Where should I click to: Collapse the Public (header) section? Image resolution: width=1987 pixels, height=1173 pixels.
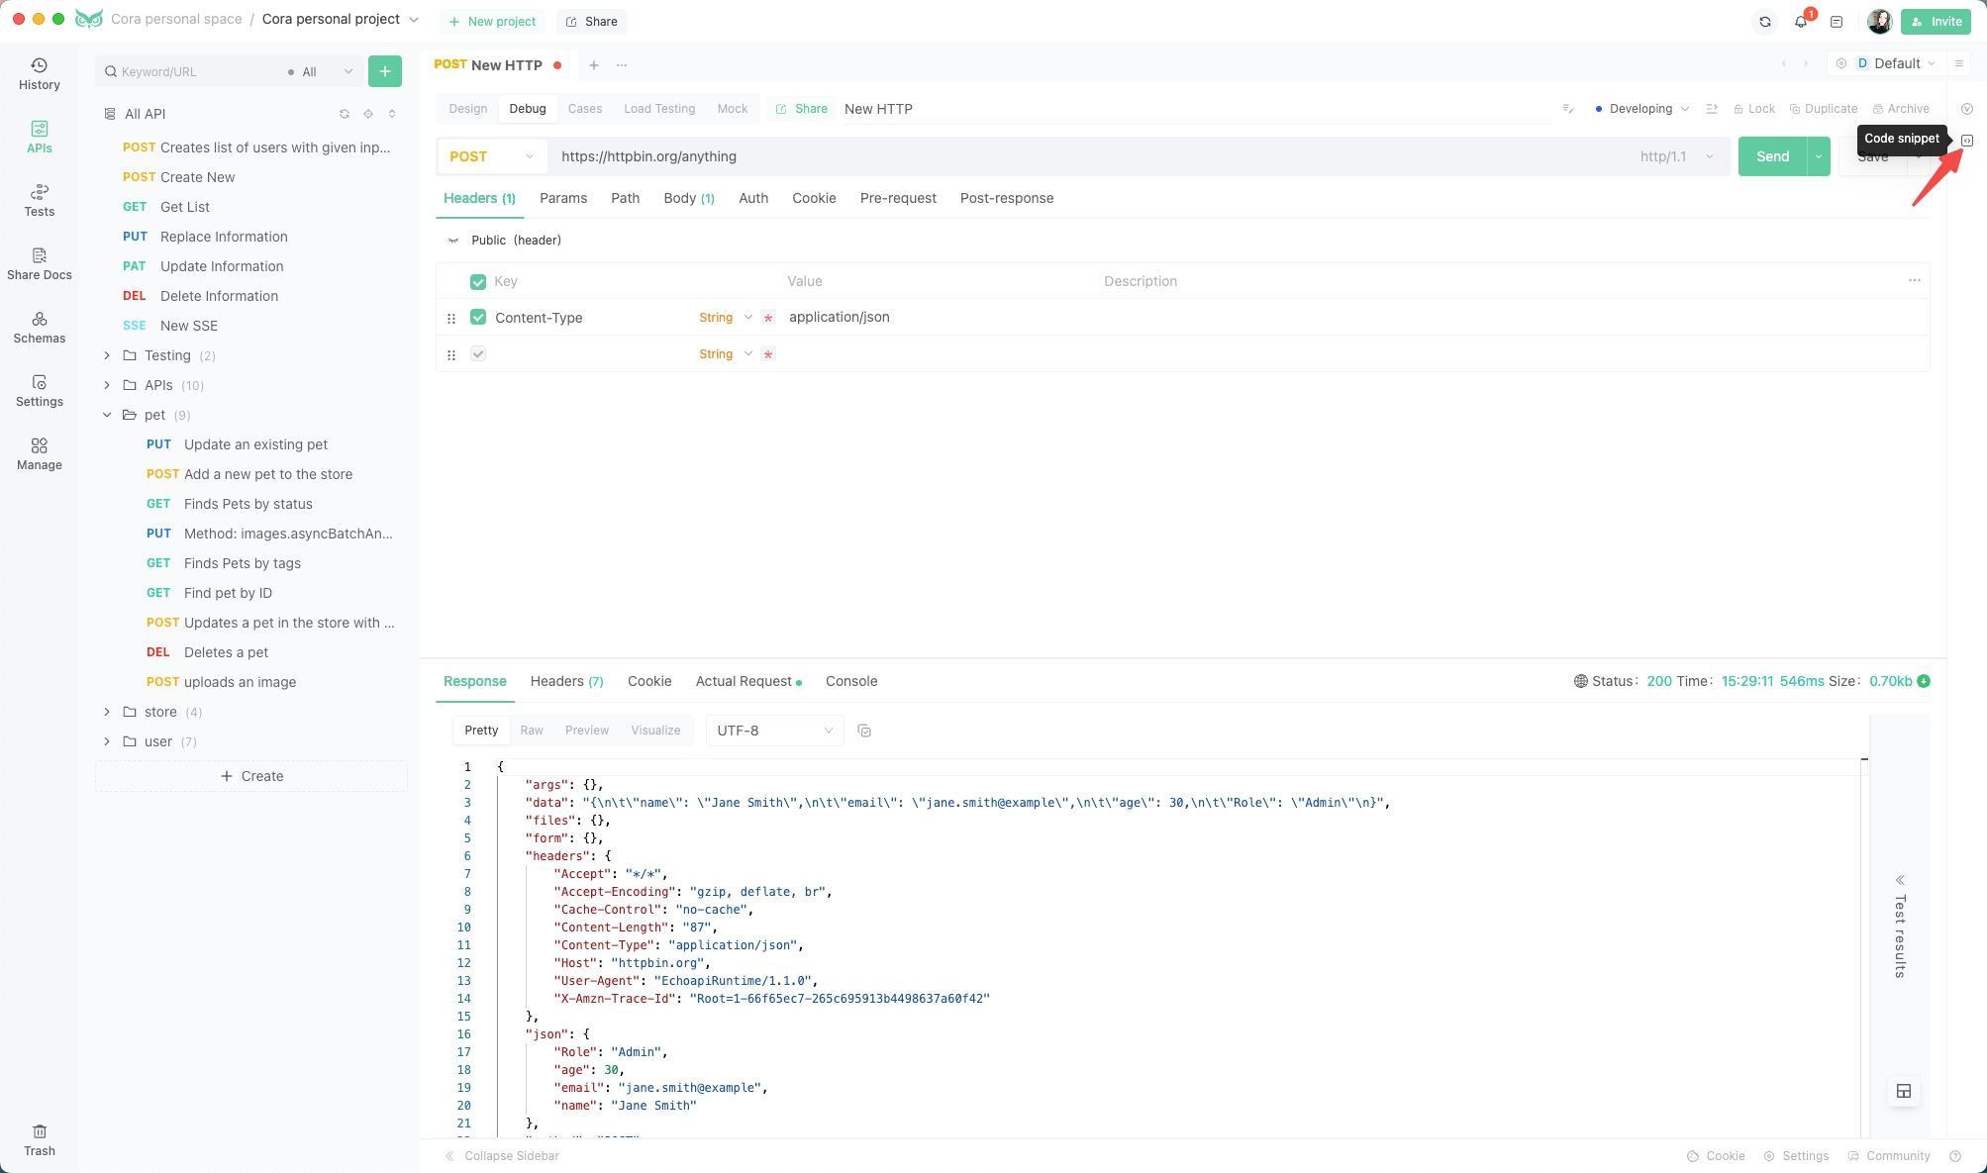pos(453,241)
